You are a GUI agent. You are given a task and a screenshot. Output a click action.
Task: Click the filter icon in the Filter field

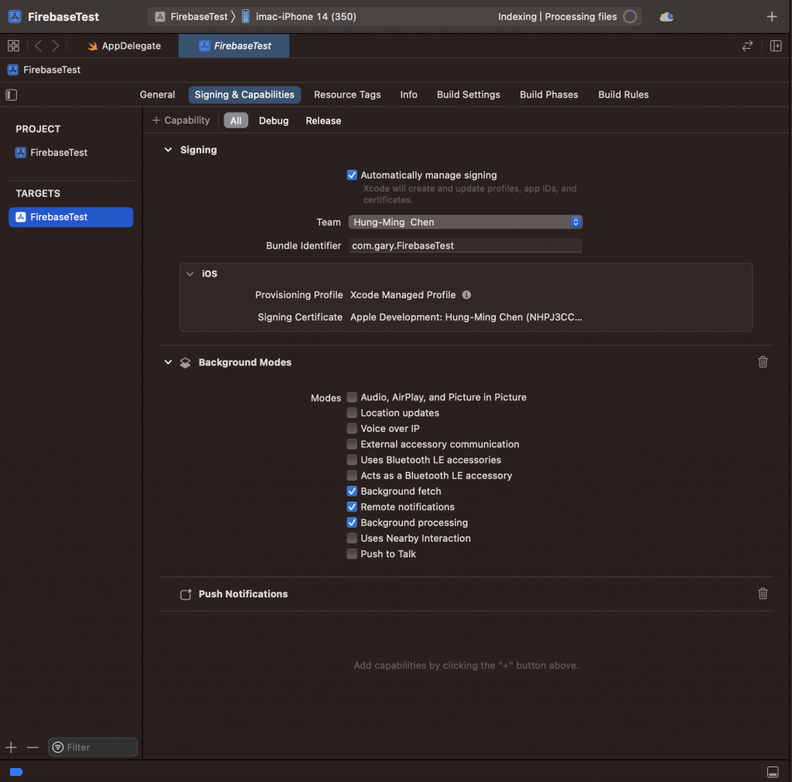(58, 747)
